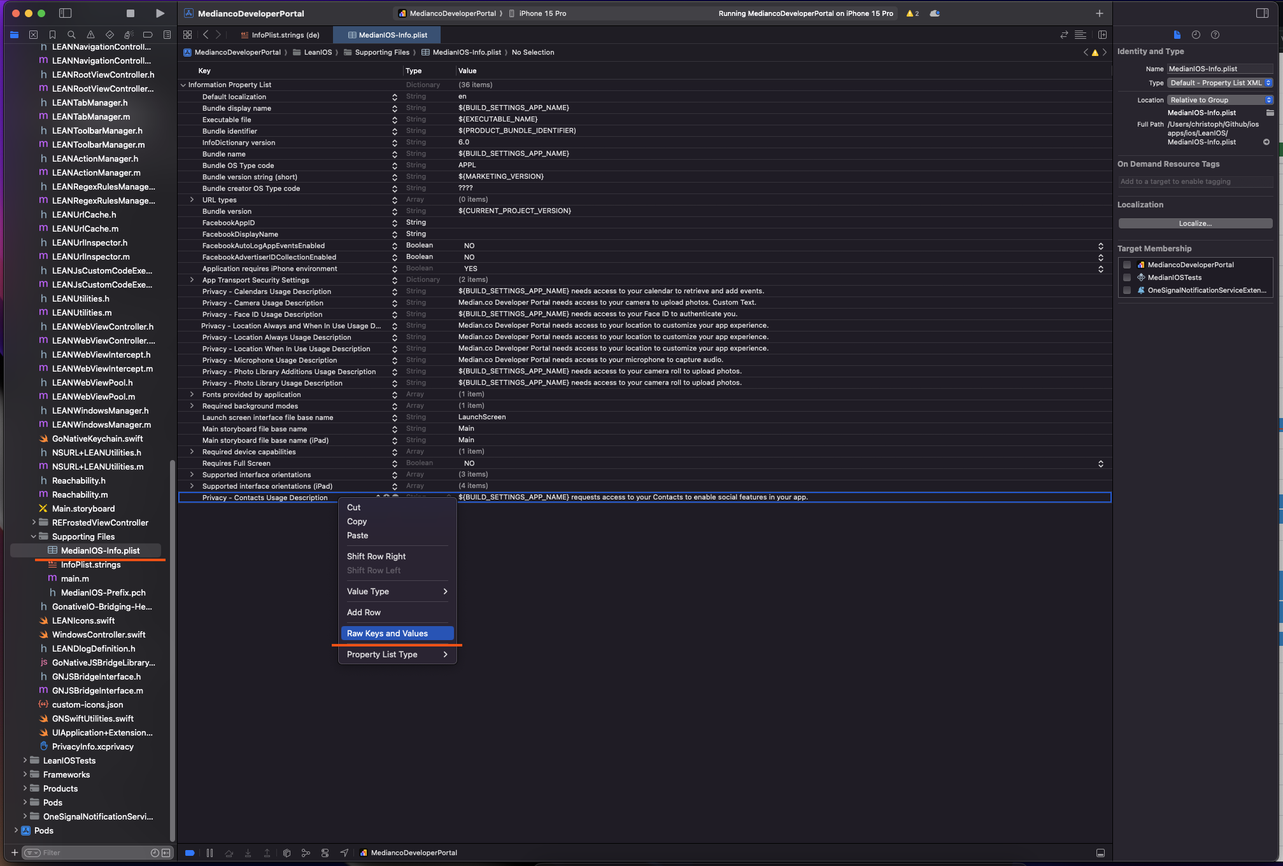Click the code review arrows icon
The height and width of the screenshot is (866, 1283).
1064,35
